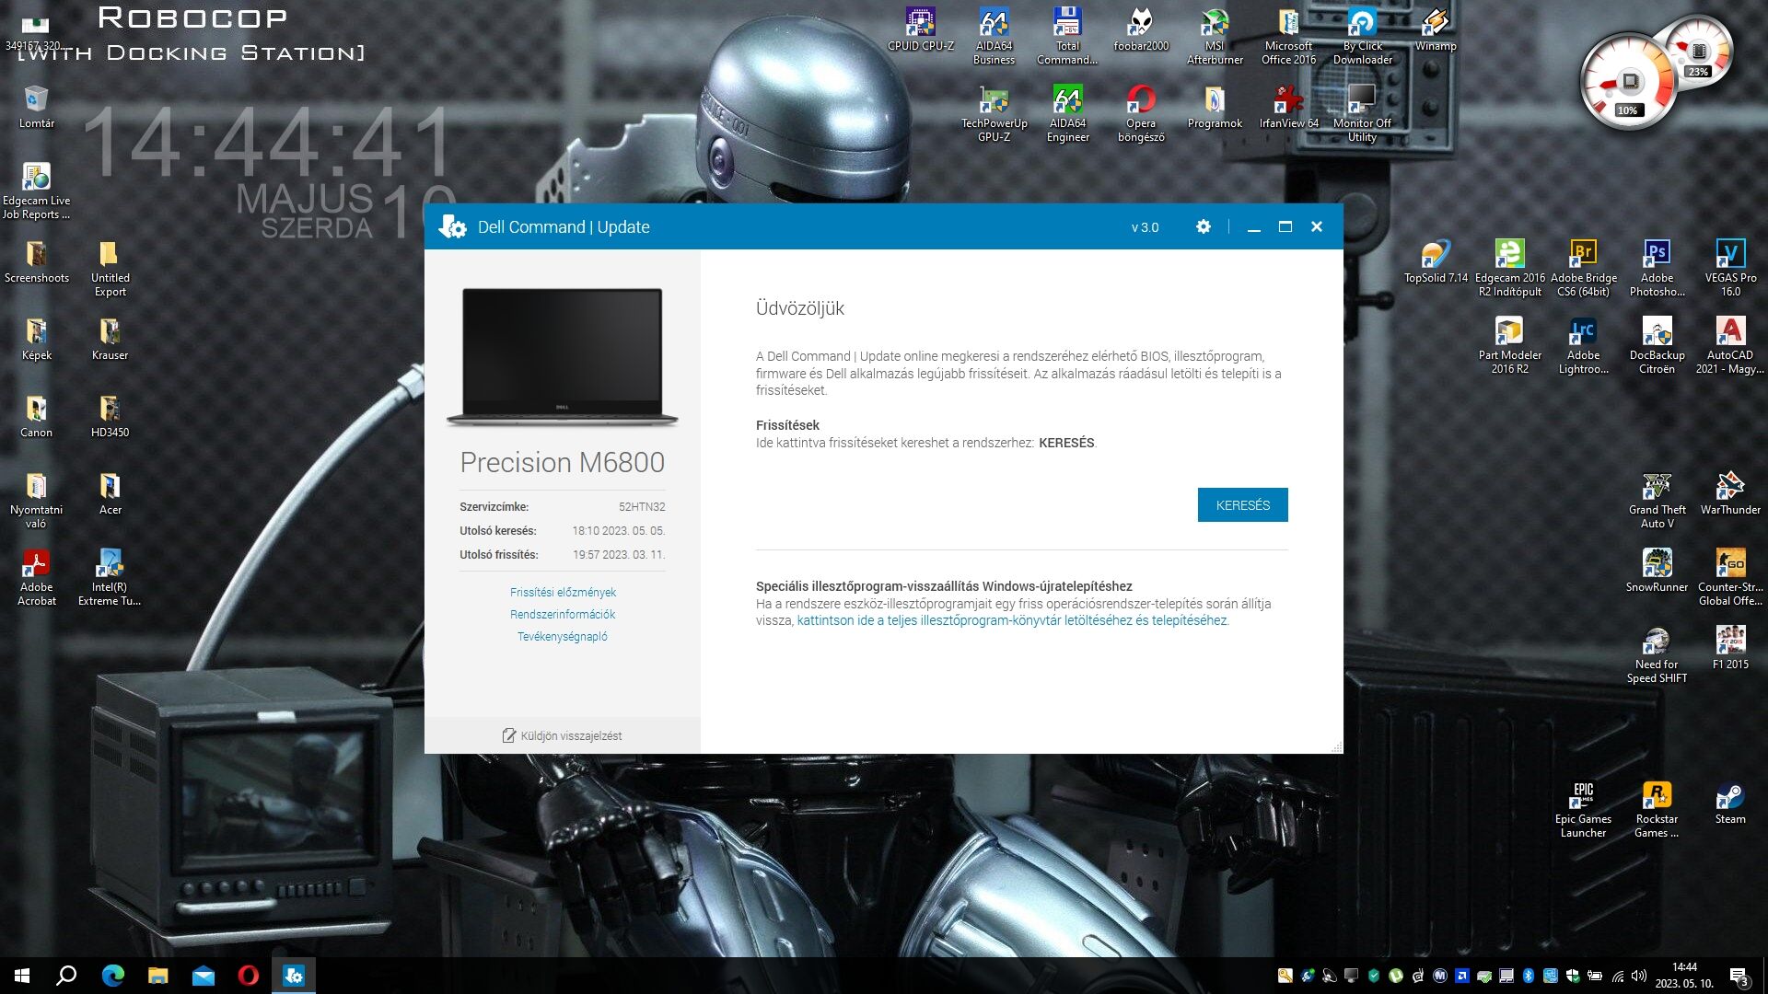Open Rendszerinformációk link
The width and height of the screenshot is (1768, 994).
[x=563, y=614]
